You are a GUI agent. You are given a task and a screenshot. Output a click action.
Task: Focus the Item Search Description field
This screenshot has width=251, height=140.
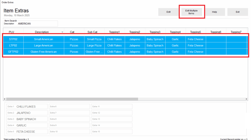point(37,23)
